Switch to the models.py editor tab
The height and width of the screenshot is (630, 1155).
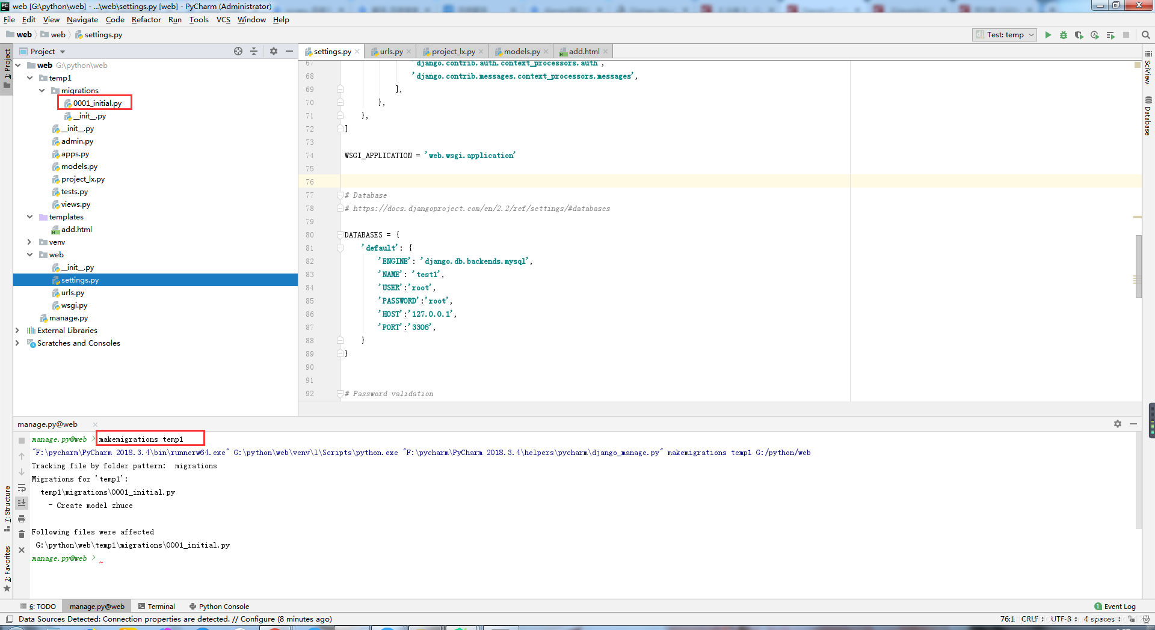(522, 52)
